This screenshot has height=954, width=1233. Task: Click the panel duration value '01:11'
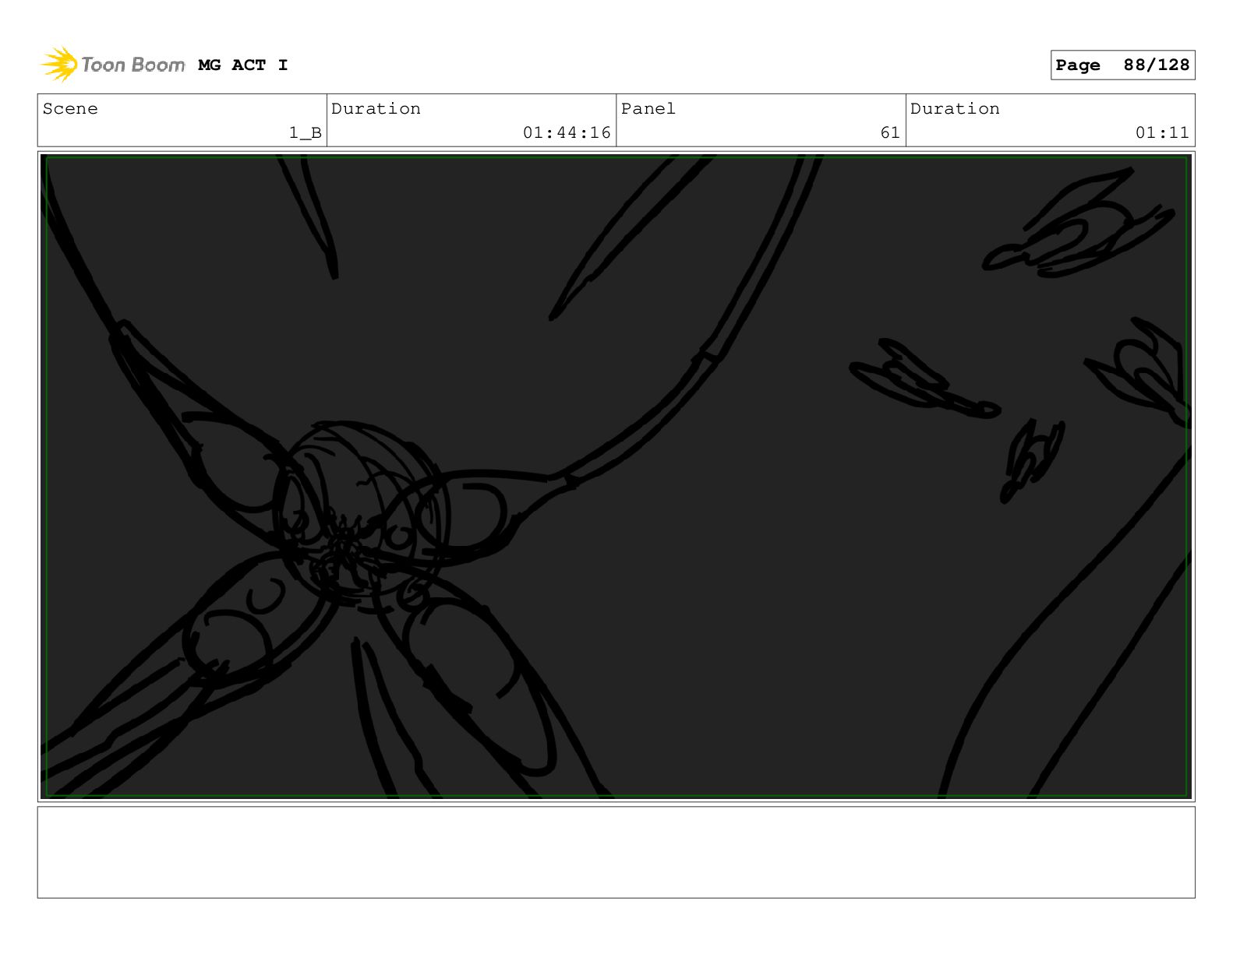pos(1162,133)
